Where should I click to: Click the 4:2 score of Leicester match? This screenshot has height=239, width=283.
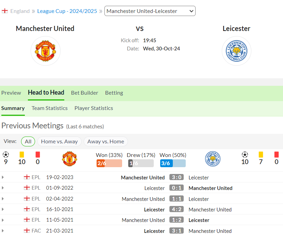click(x=177, y=209)
